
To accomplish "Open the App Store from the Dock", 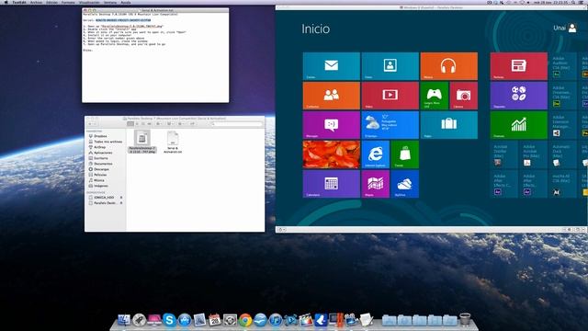I will (x=184, y=320).
